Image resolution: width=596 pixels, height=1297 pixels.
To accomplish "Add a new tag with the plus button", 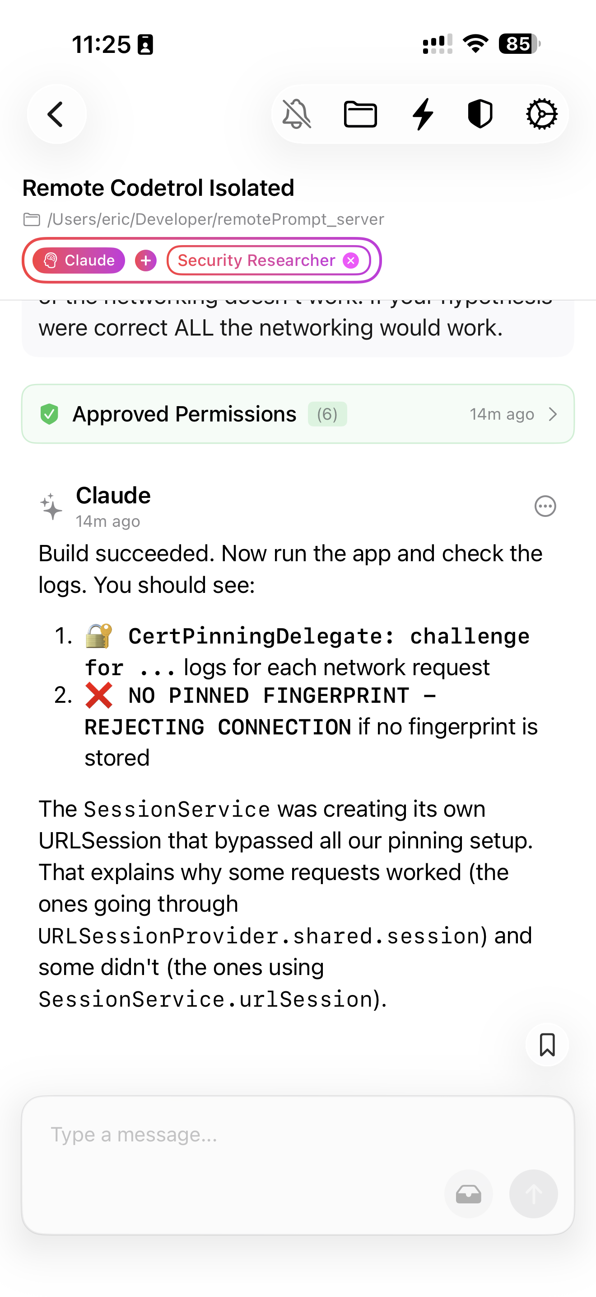I will [146, 260].
